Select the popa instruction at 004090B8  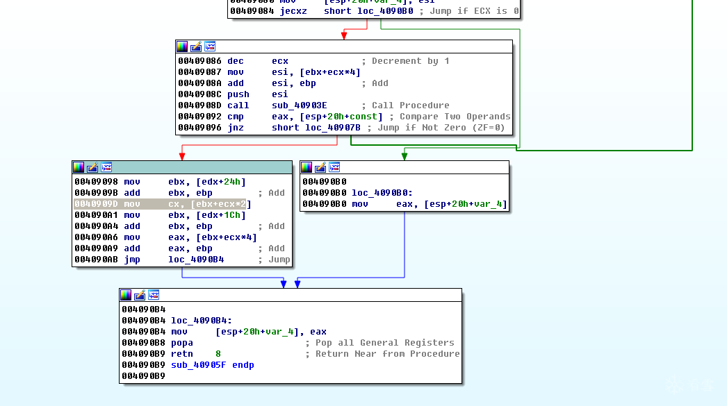(x=288, y=343)
